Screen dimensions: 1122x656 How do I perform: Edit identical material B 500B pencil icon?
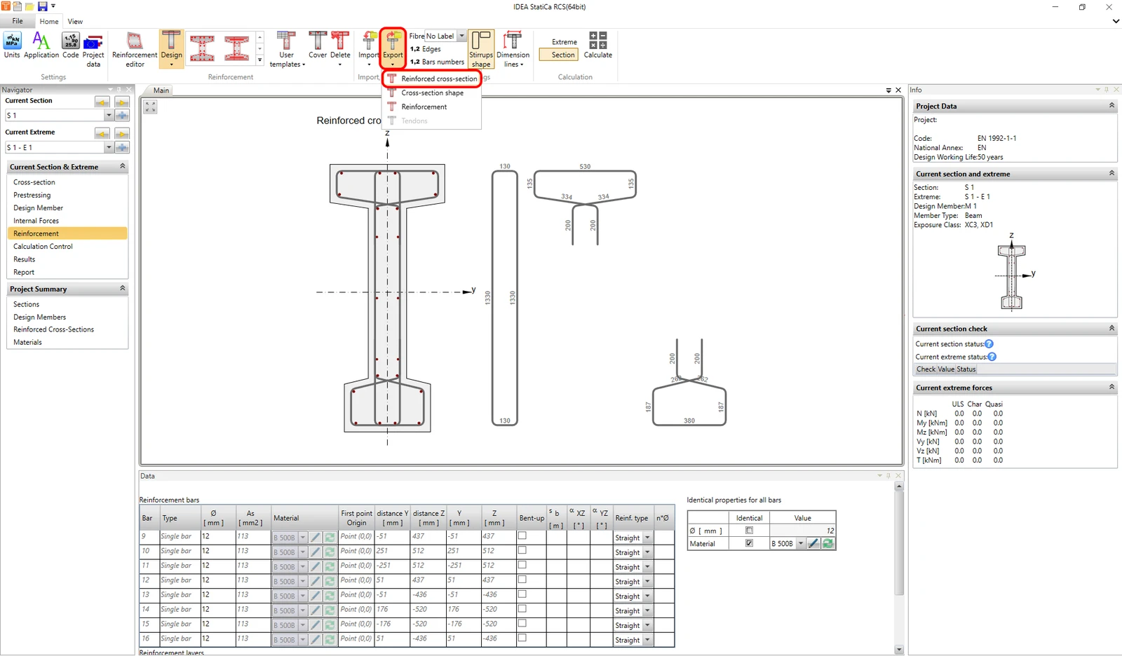tap(813, 543)
